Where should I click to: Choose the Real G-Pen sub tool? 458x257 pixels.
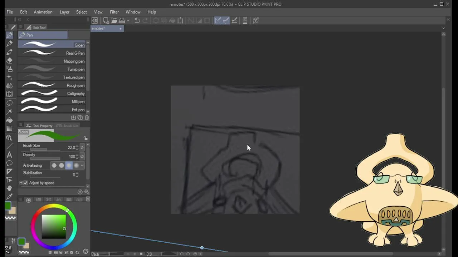[x=52, y=53]
